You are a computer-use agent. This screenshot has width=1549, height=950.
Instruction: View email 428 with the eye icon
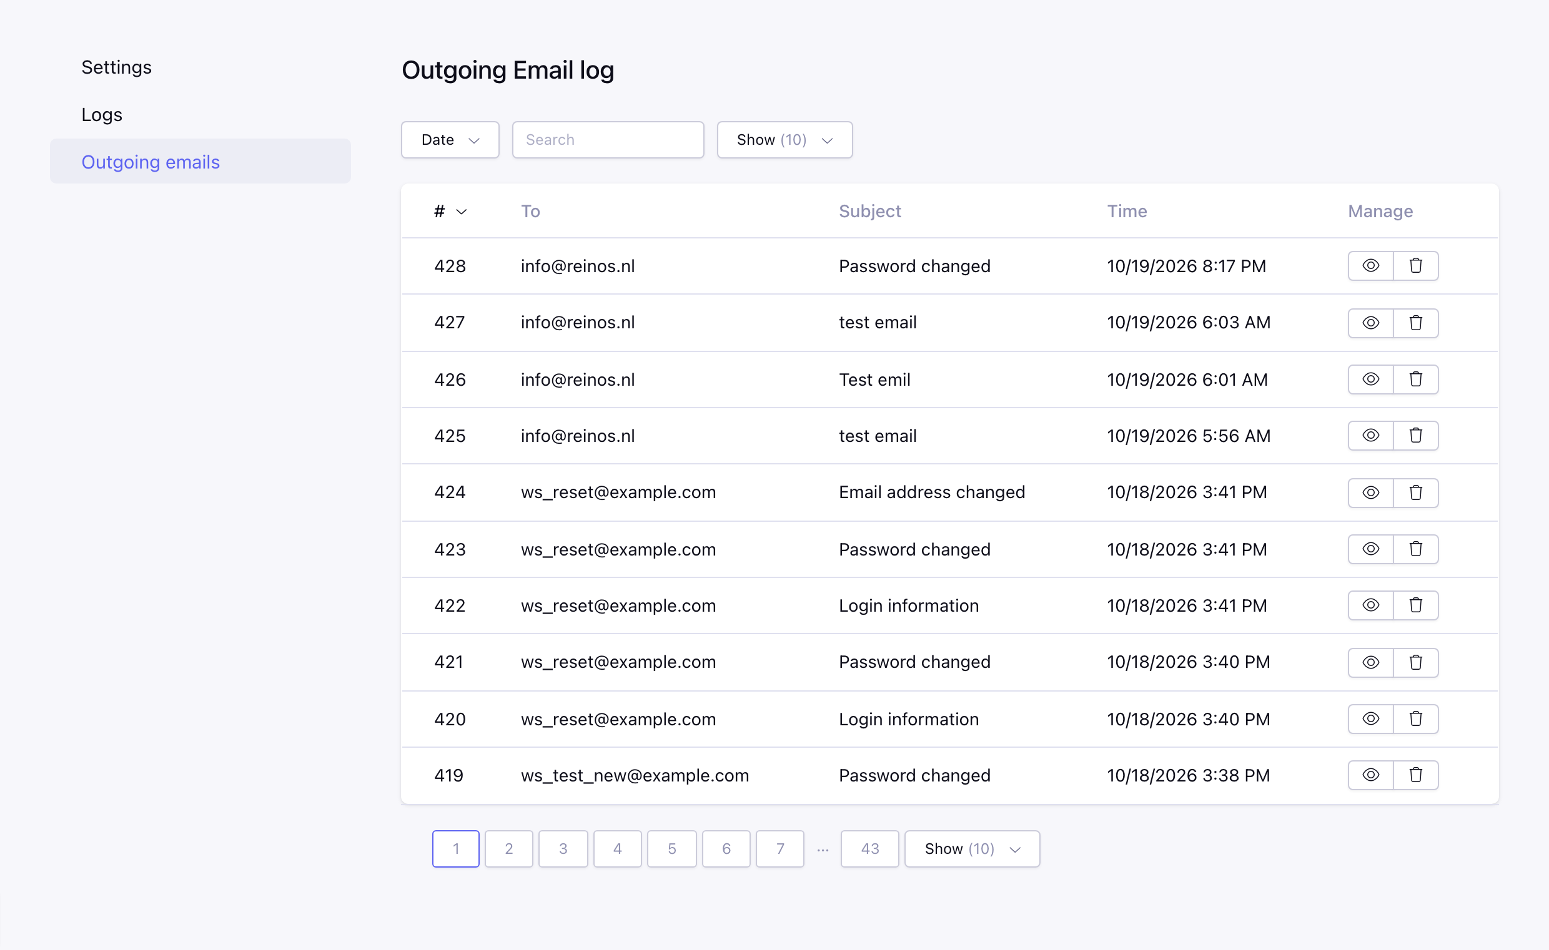click(x=1370, y=266)
